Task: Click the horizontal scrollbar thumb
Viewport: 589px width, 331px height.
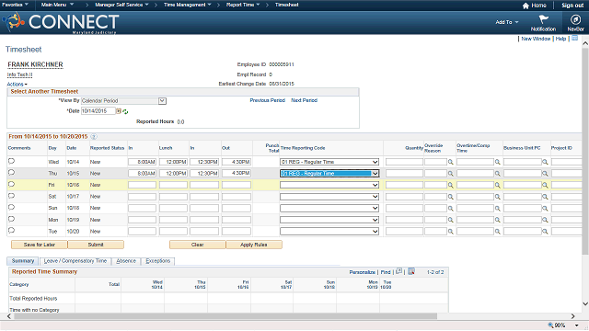Action: tap(225, 316)
